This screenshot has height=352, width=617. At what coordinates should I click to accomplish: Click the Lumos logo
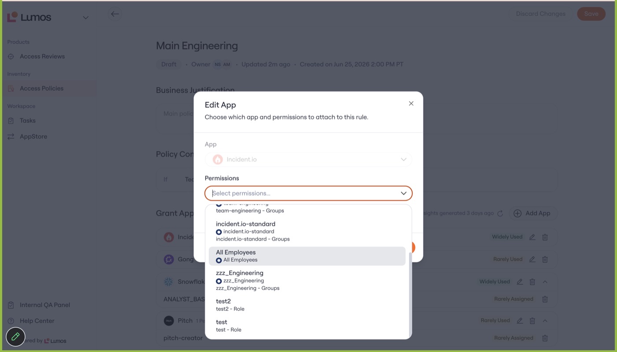coord(29,18)
